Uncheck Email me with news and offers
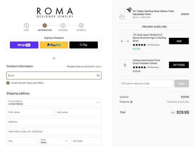The image size is (194, 147). [8, 83]
